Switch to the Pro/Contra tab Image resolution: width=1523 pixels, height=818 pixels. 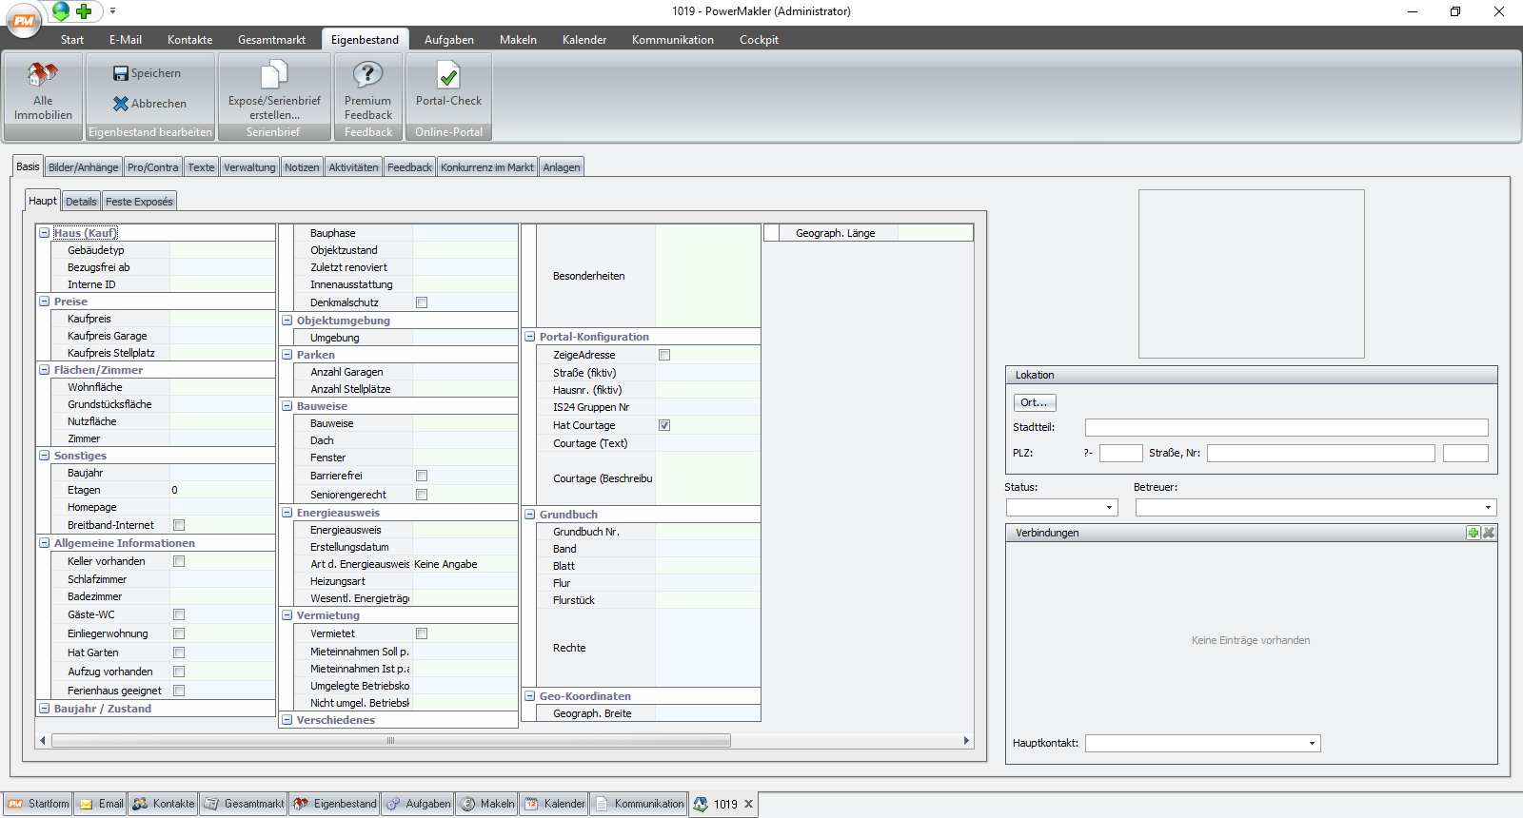pyautogui.click(x=152, y=167)
